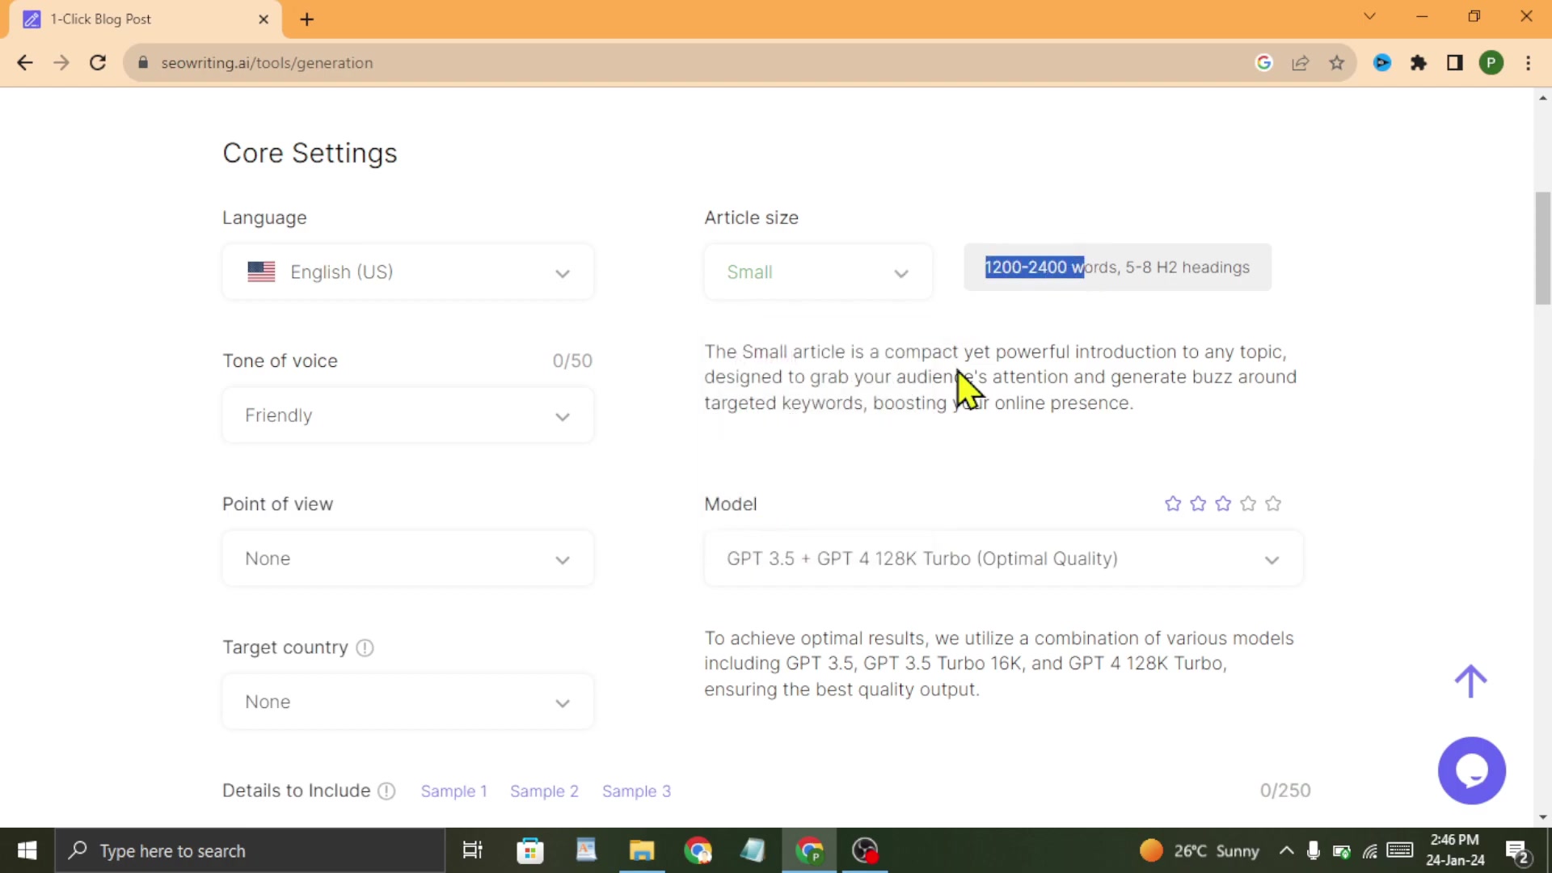
Task: Open the Model selection dropdown
Action: (1003, 559)
